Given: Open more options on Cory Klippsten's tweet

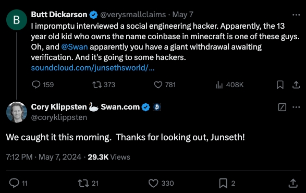Looking at the screenshot, I should point(296,107).
